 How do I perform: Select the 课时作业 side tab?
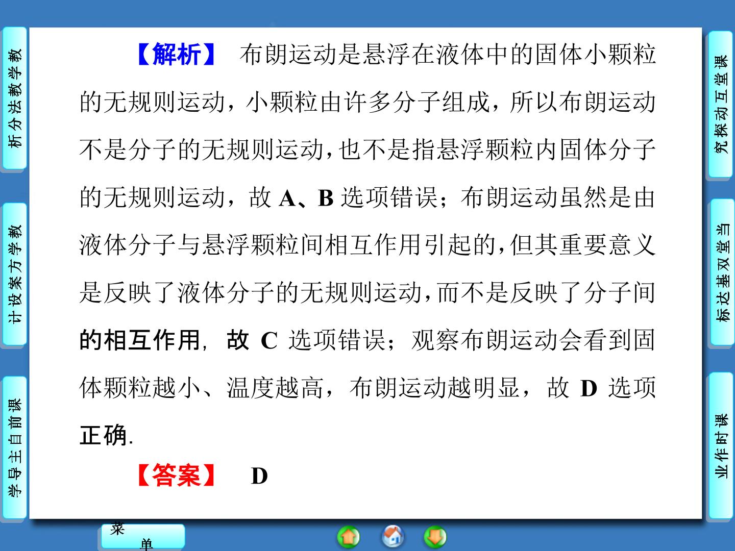coord(721,445)
